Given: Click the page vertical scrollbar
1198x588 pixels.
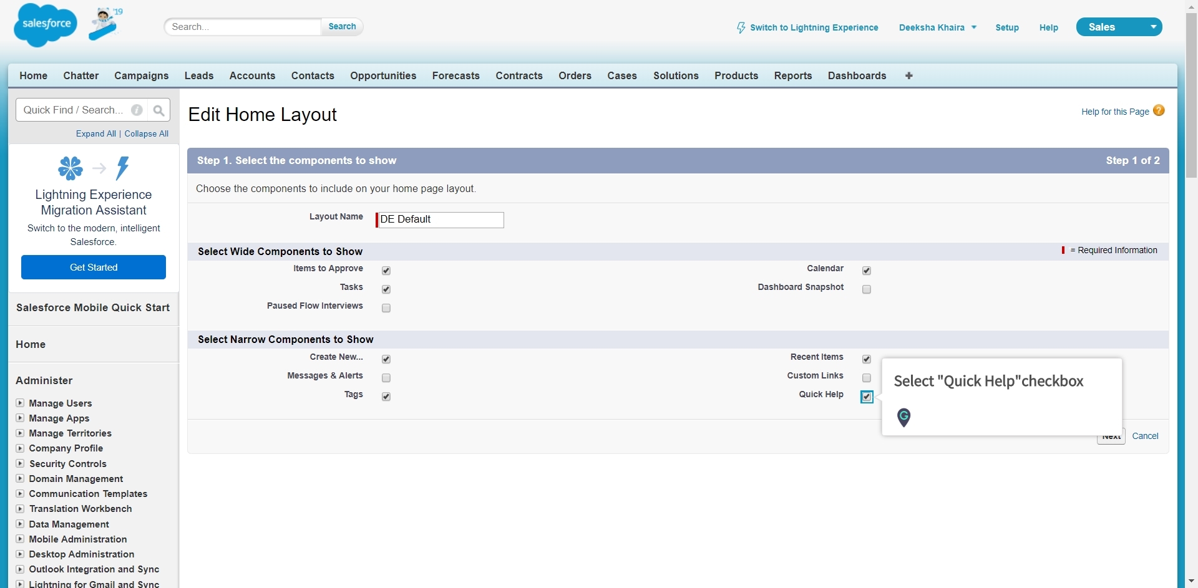Looking at the screenshot, I should [x=1192, y=95].
